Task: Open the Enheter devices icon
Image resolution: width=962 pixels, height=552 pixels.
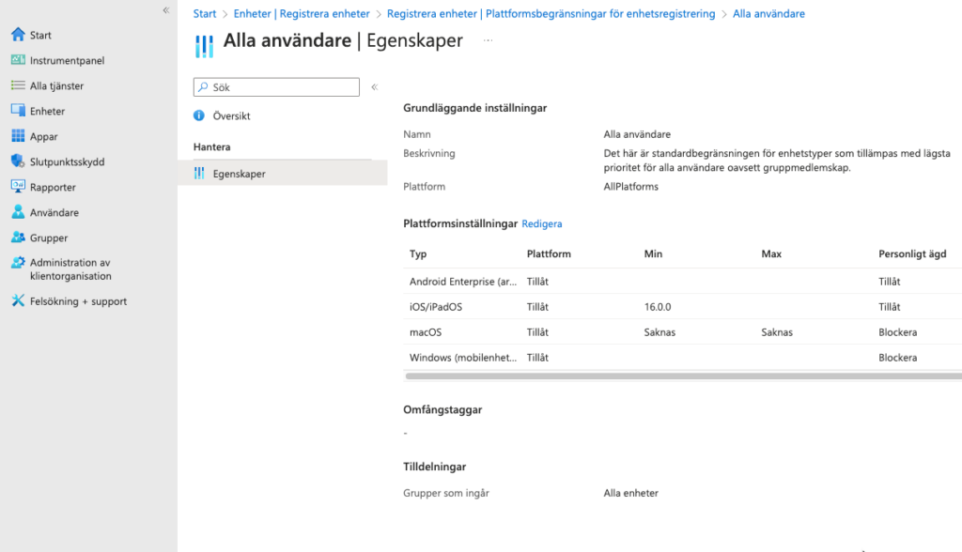Action: (18, 111)
